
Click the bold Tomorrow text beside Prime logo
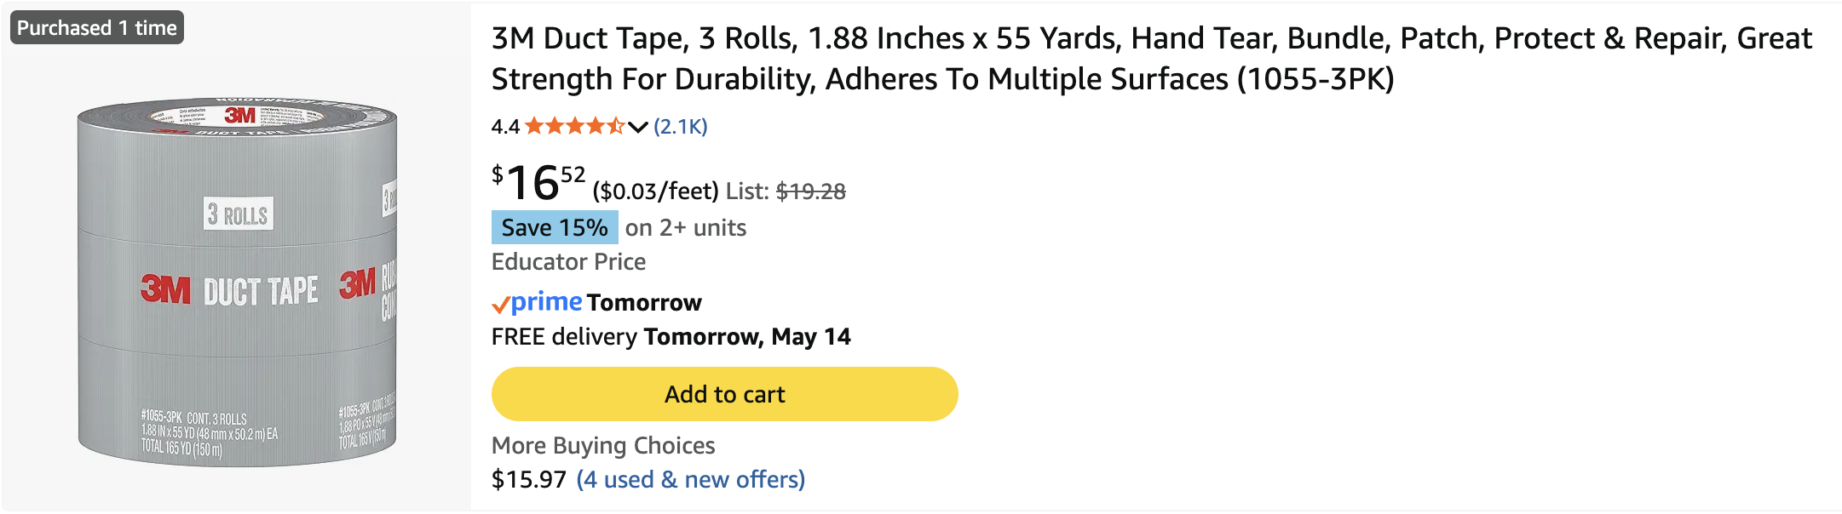(x=644, y=303)
